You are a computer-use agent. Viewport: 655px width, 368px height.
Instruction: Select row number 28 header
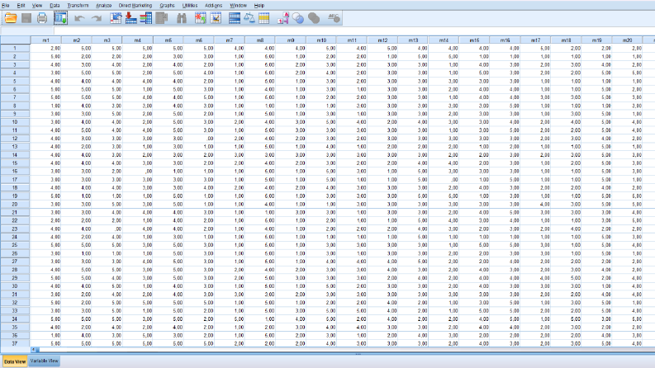coord(15,270)
